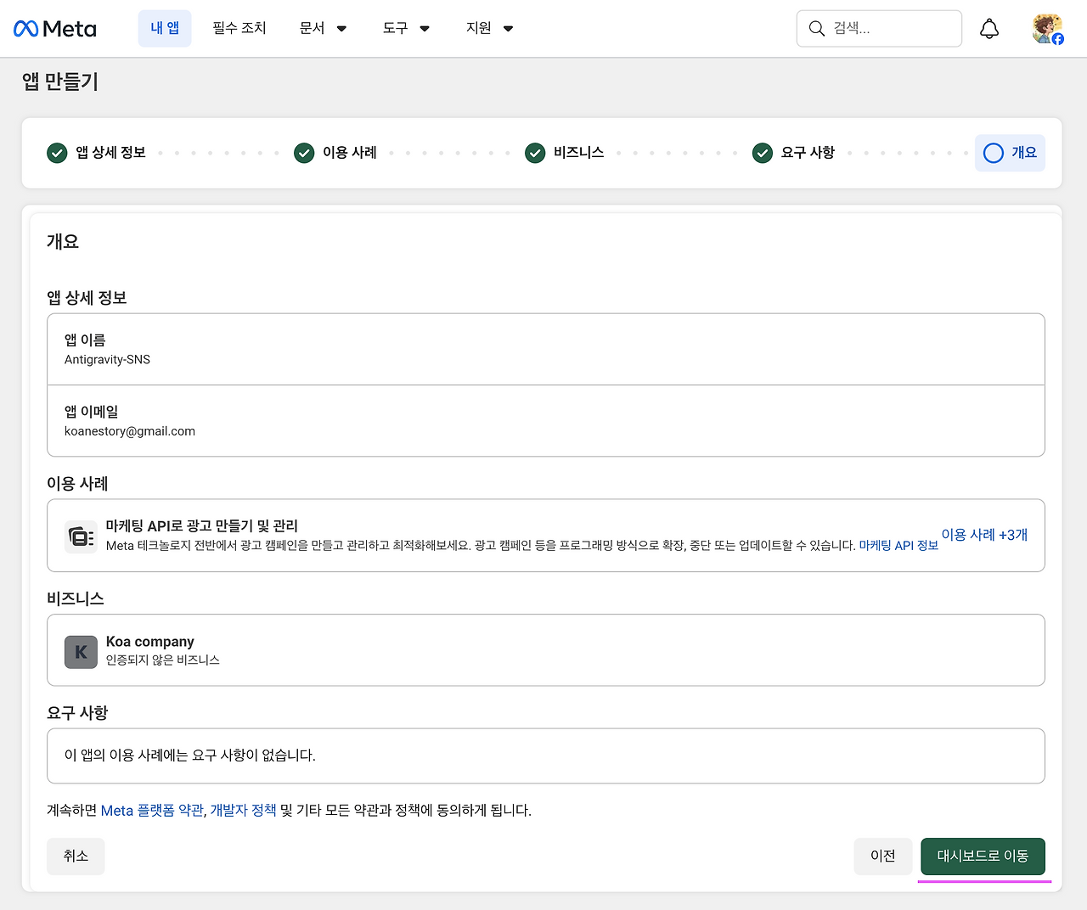Open the 도구 menu
The width and height of the screenshot is (1087, 910).
(395, 29)
